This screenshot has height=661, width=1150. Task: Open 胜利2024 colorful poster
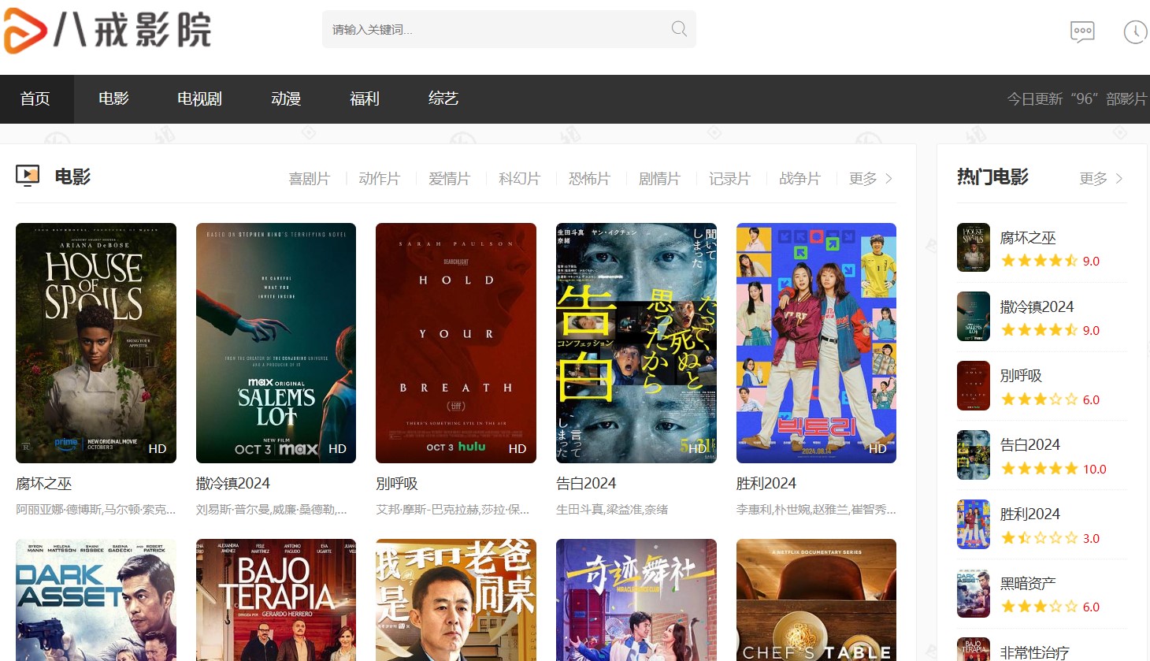[816, 343]
